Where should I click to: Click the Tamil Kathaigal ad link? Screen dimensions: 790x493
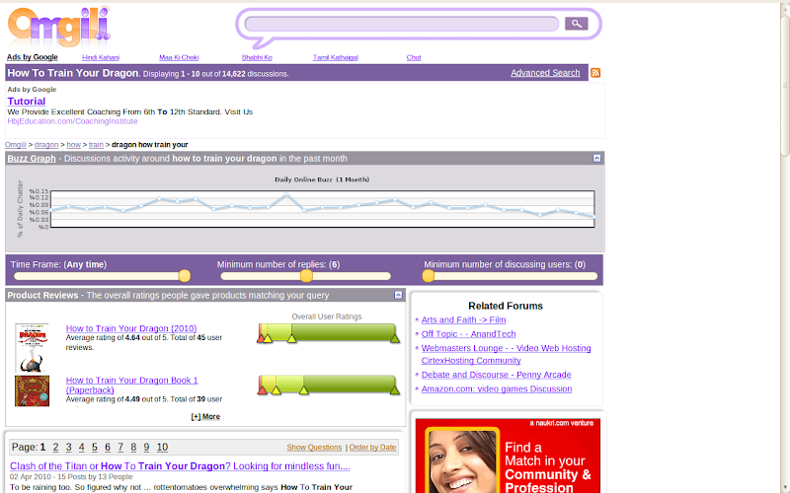tap(336, 57)
